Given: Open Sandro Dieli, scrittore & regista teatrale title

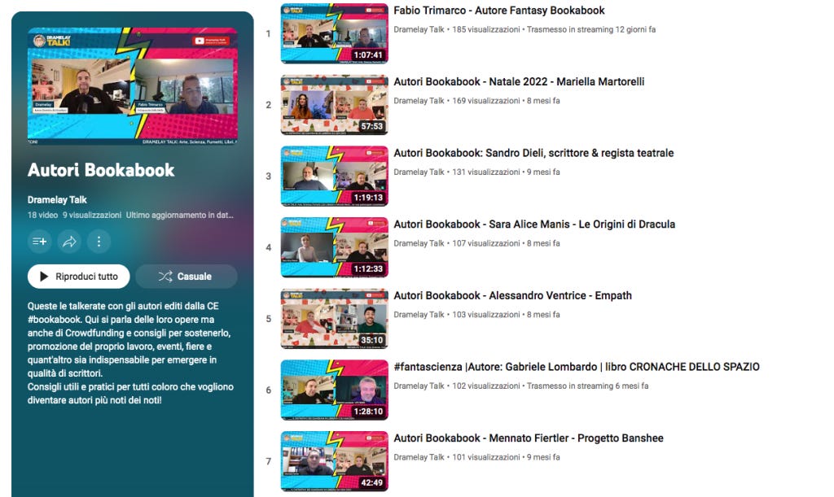Looking at the screenshot, I should [x=533, y=153].
